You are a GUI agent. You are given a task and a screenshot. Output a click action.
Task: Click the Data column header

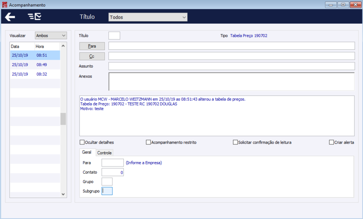click(x=22, y=47)
